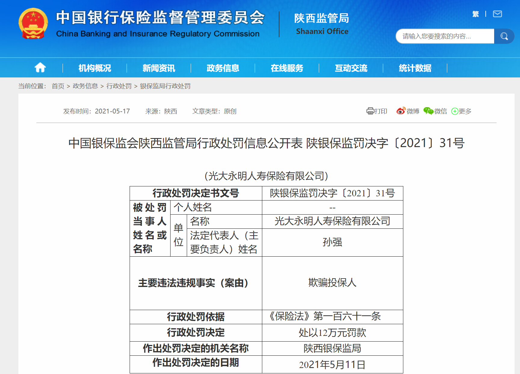Click the 更多 share options label
520x374 pixels.
(x=465, y=111)
